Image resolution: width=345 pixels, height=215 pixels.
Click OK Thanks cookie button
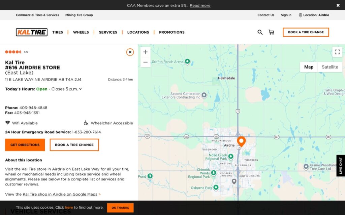point(120,208)
